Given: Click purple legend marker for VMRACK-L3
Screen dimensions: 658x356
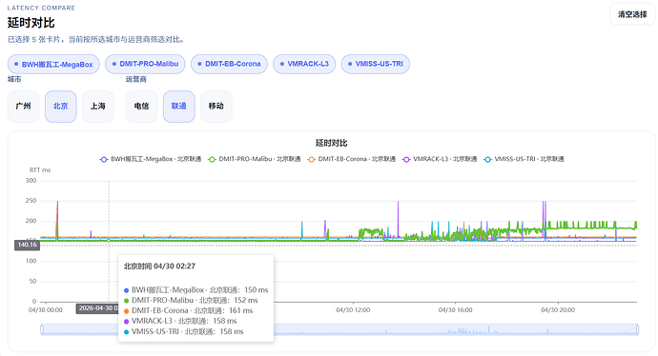Looking at the screenshot, I should tap(406, 160).
